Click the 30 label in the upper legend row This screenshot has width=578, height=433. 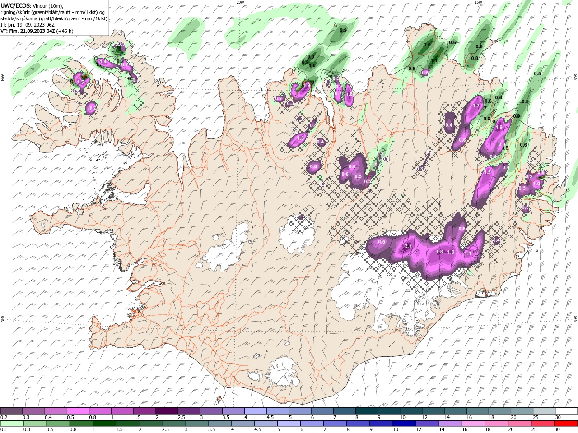[558, 417]
